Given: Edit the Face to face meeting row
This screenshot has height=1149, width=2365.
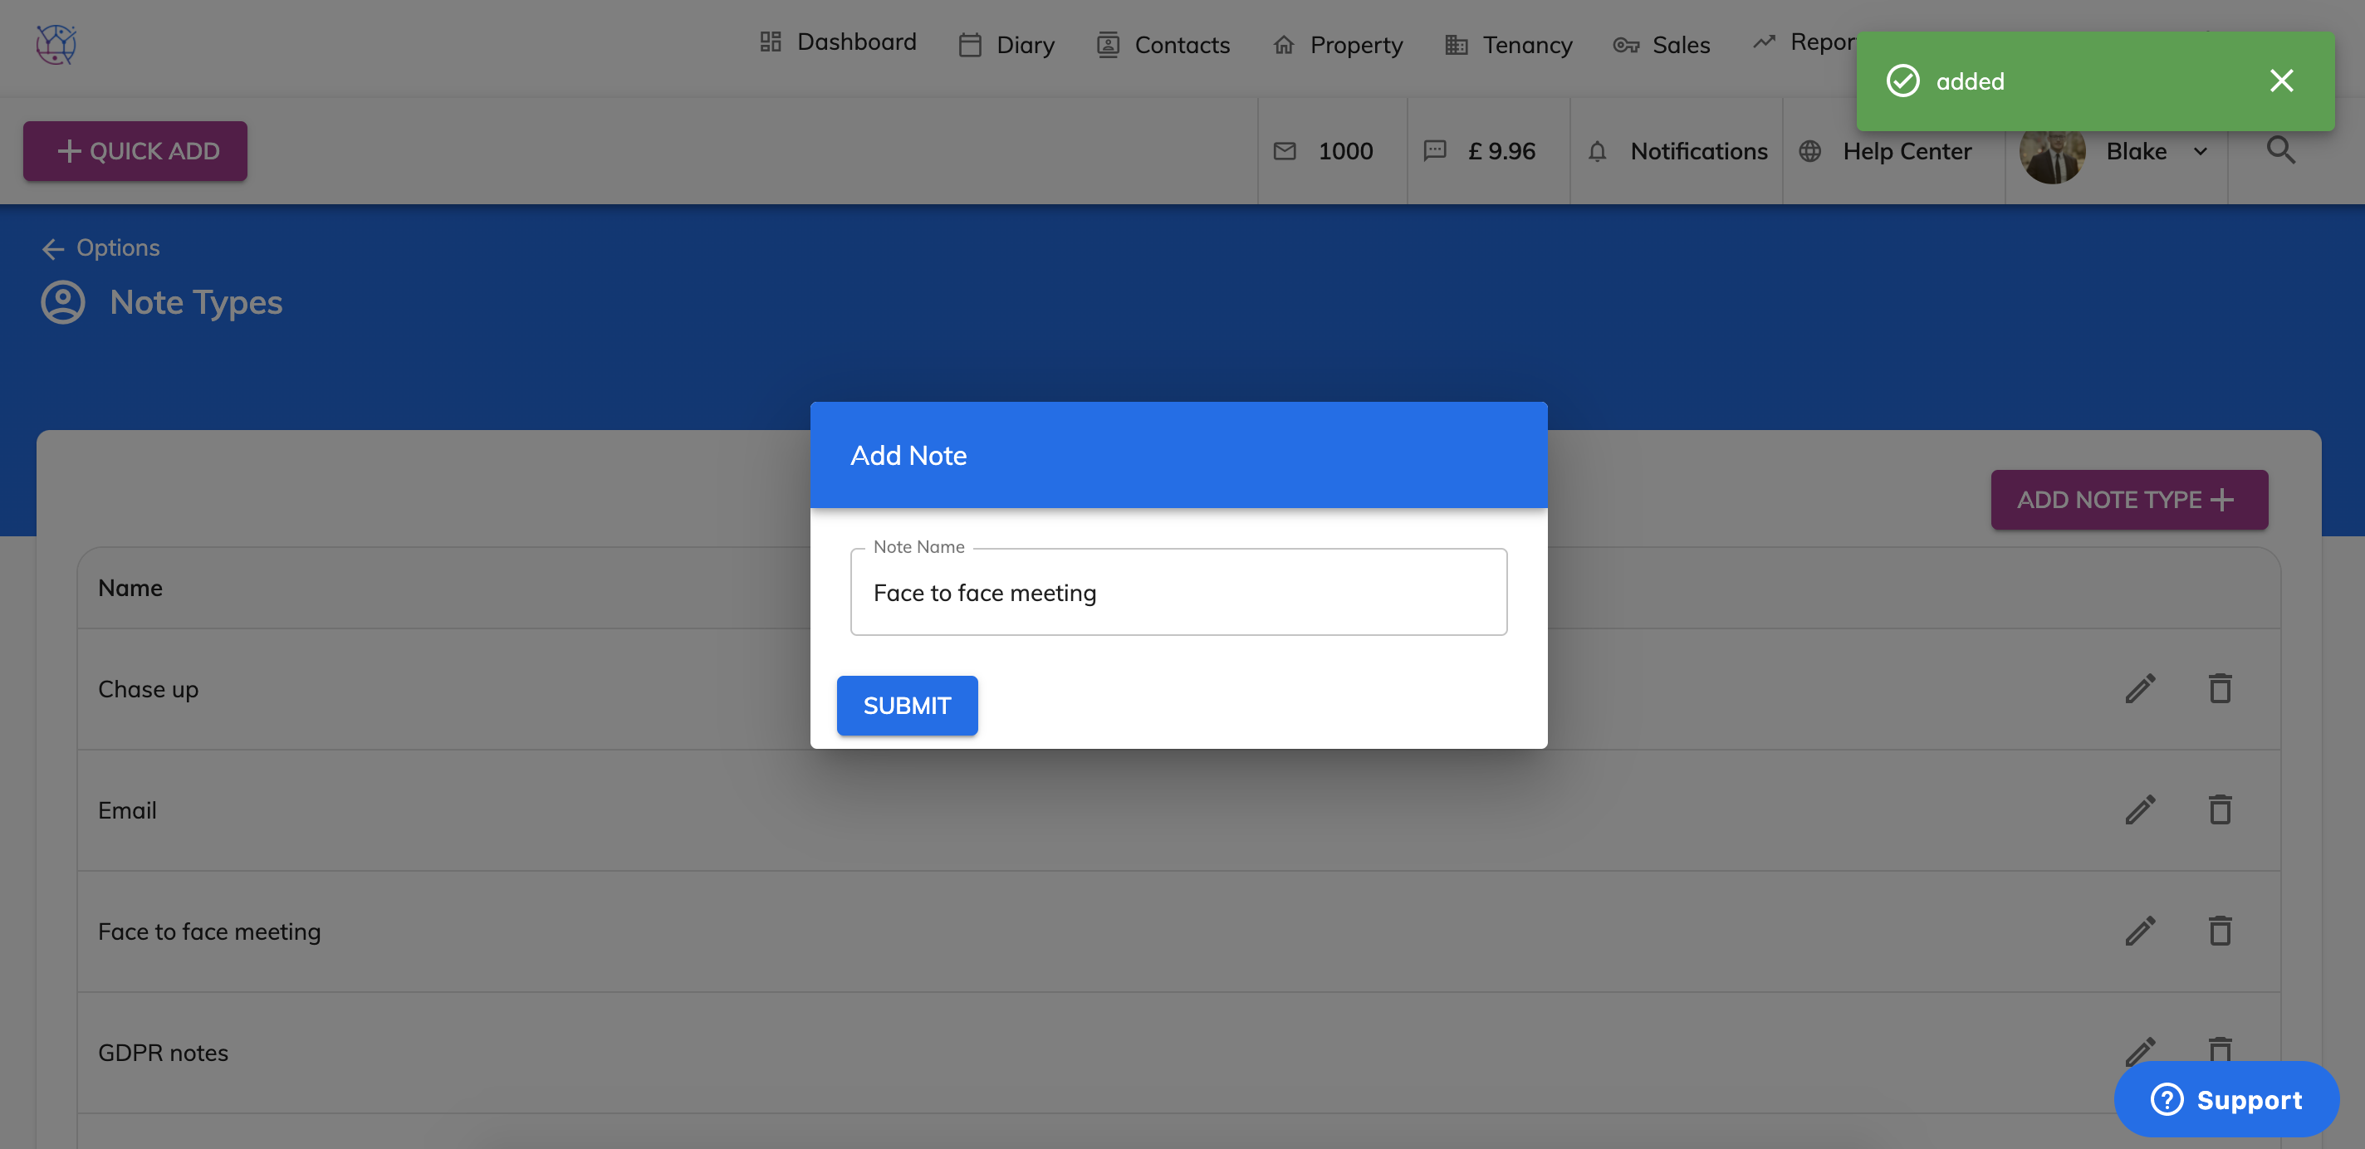Looking at the screenshot, I should coord(2139,931).
